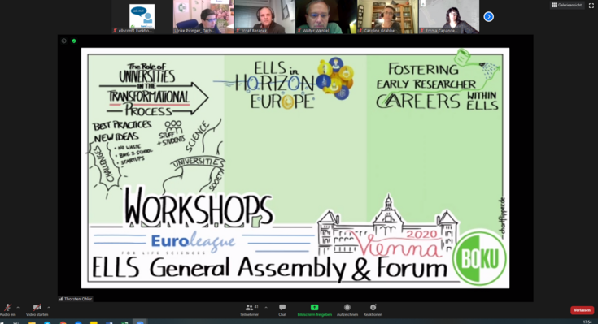Open video options arrow beside Video starten
598x324 pixels.
[49, 307]
